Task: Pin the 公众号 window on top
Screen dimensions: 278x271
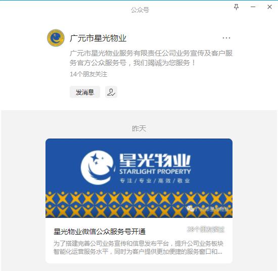Action: pyautogui.click(x=236, y=7)
